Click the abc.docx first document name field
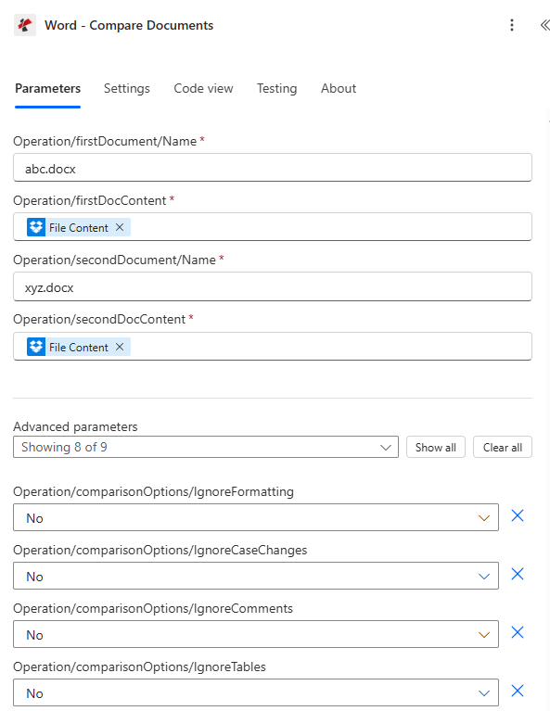This screenshot has width=550, height=711. click(273, 168)
